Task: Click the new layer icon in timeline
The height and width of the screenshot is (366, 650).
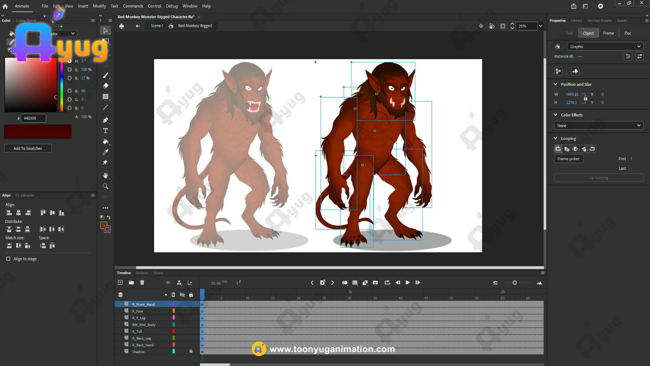Action: click(x=120, y=283)
